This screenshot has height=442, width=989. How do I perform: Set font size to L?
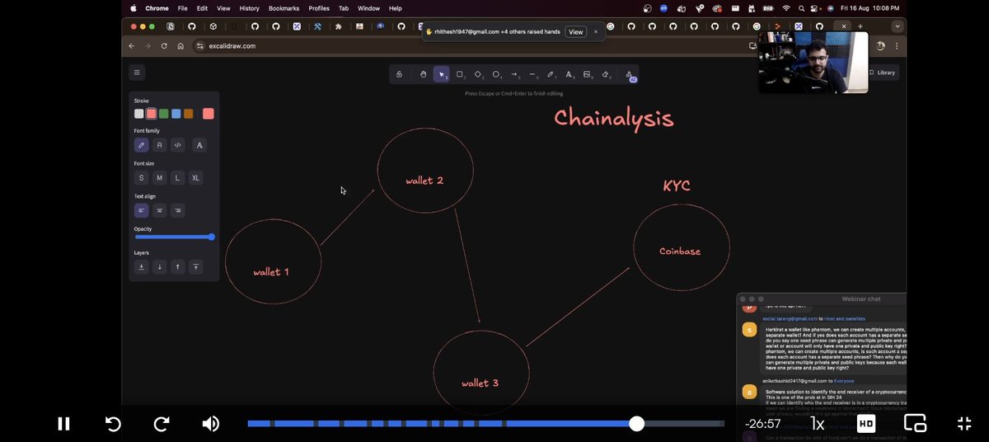tap(178, 178)
